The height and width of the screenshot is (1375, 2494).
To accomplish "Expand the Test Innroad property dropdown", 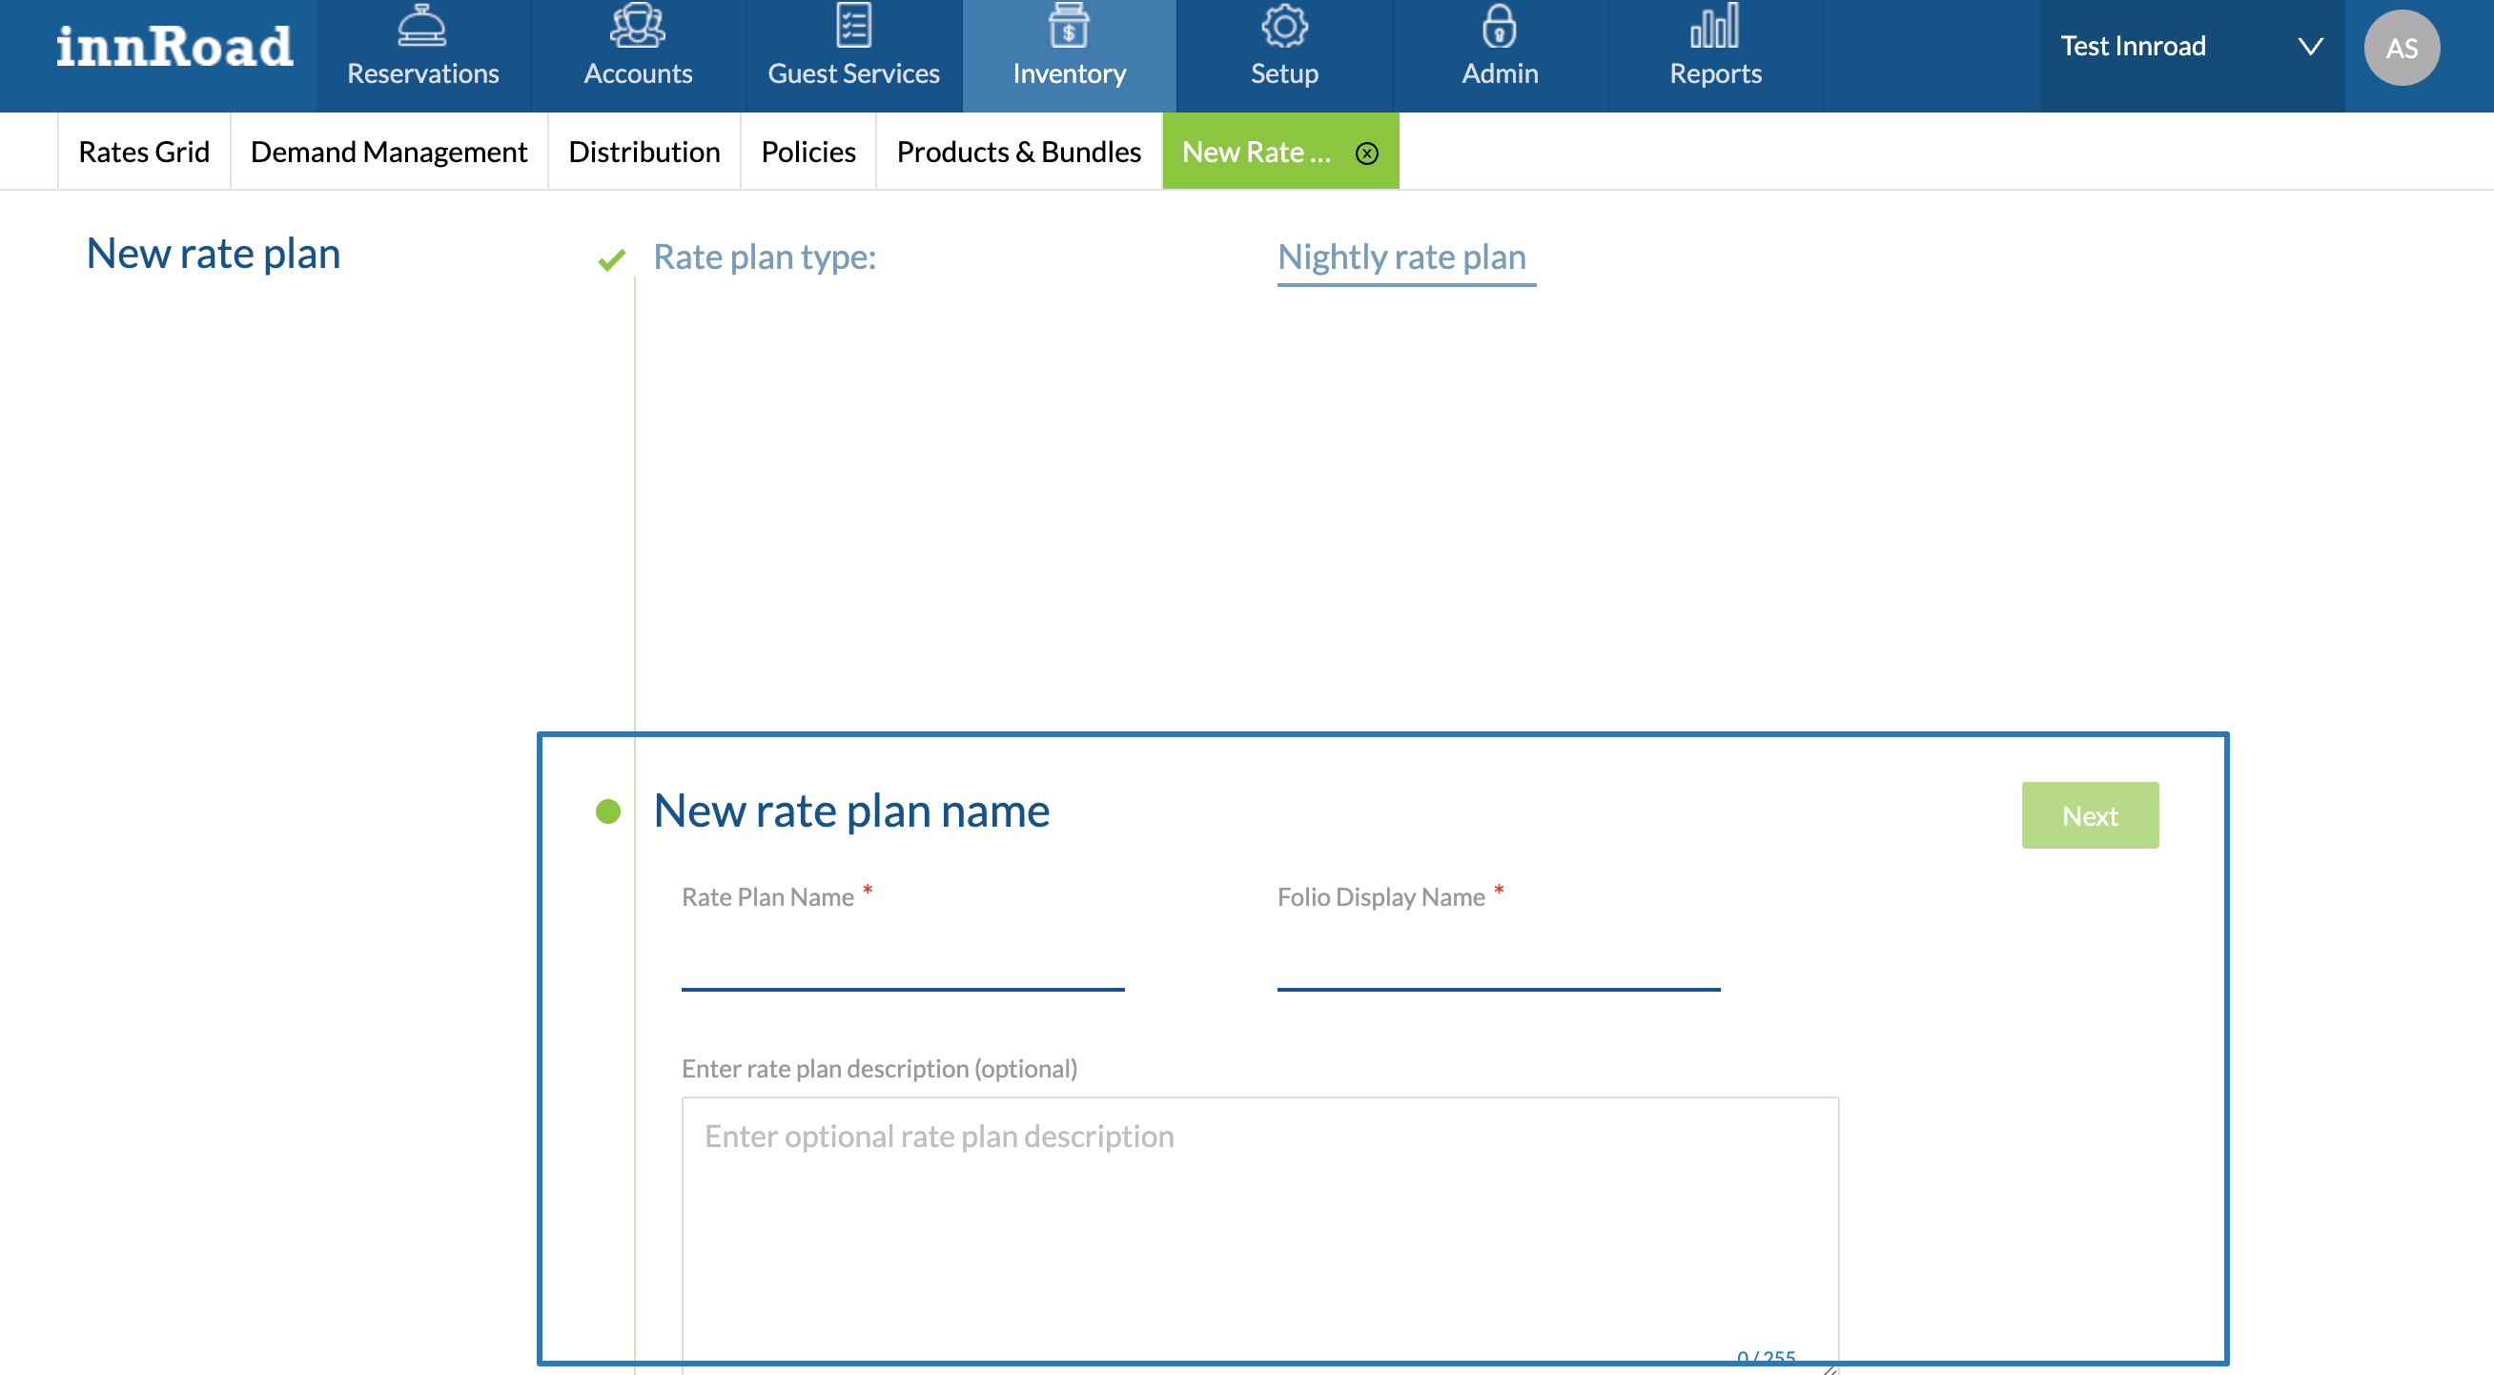I will tap(2310, 47).
